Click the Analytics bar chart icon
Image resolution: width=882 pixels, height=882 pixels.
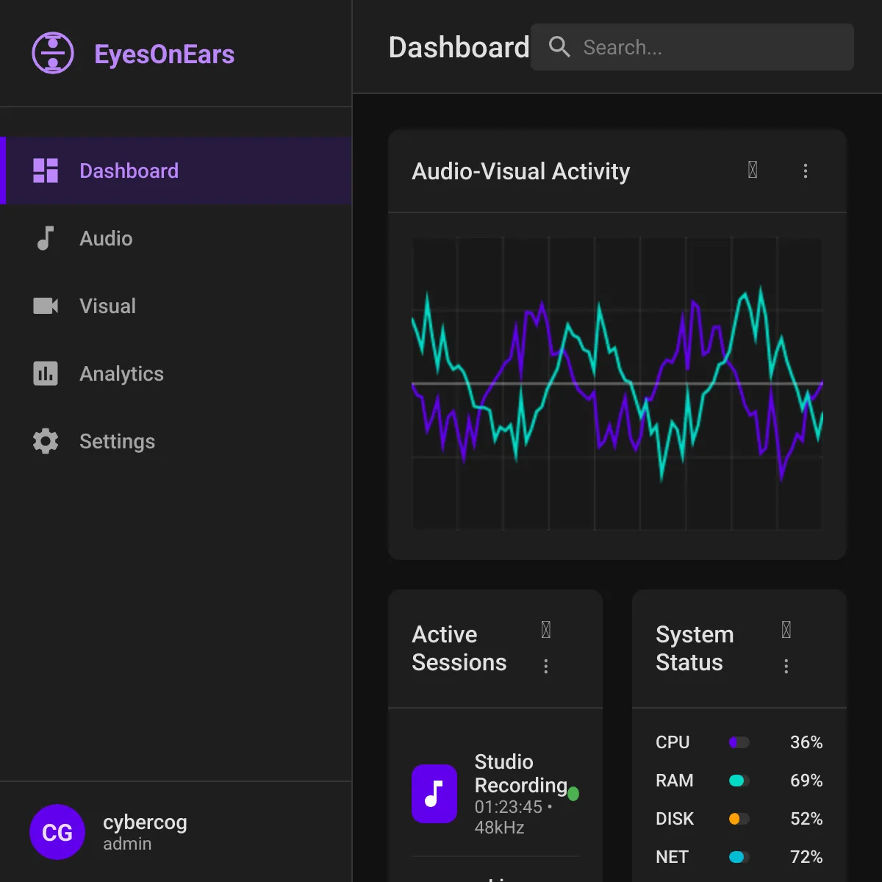tap(46, 373)
